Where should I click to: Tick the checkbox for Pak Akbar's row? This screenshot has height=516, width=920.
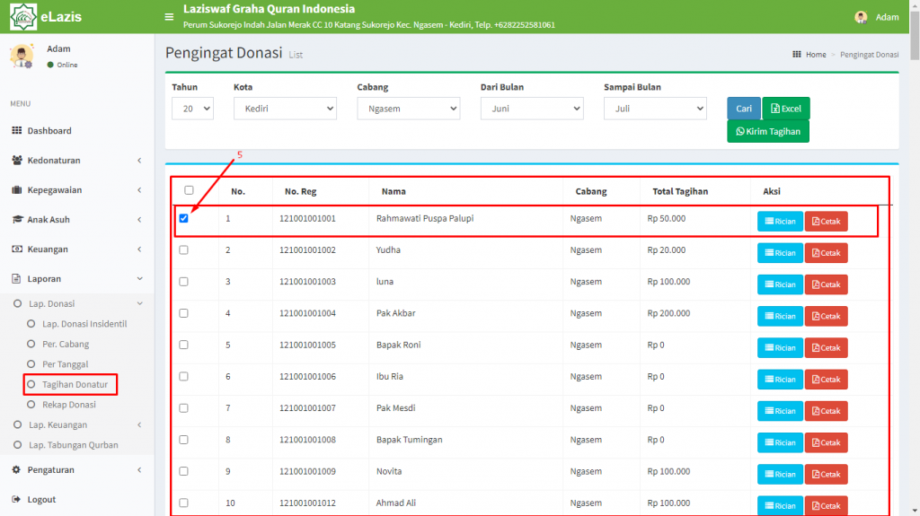[x=183, y=313]
